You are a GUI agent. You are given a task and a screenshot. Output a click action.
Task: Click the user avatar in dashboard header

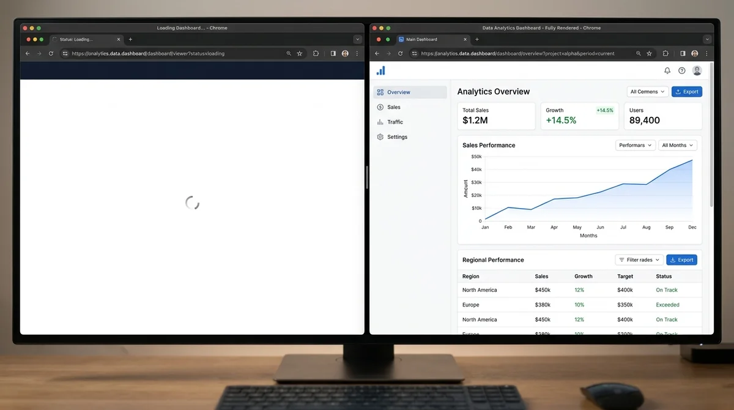tap(697, 71)
